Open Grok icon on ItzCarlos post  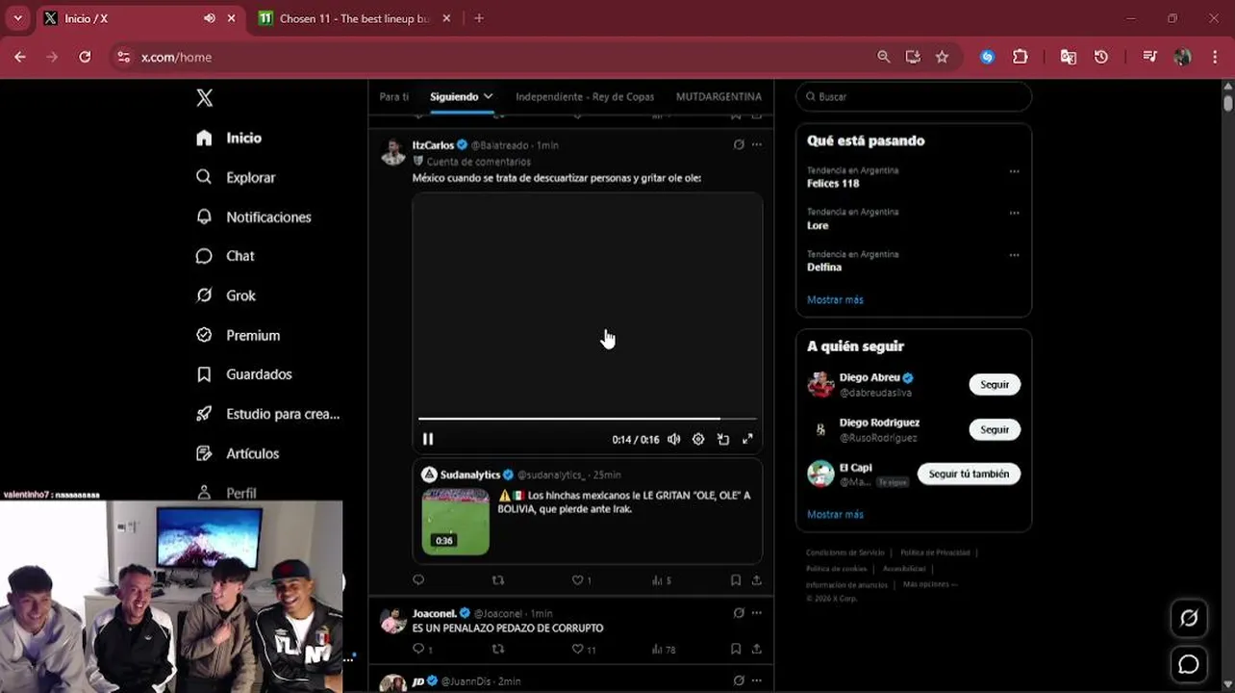[x=739, y=144]
